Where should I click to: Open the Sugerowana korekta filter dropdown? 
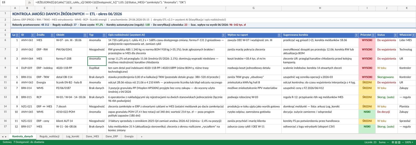(356, 35)
